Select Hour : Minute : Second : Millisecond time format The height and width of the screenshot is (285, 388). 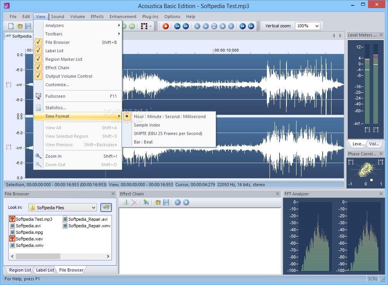point(169,117)
